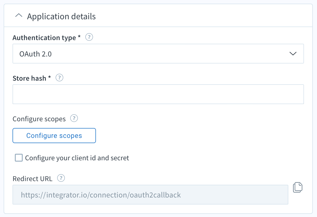Enable the client id and secret checkbox
Screen dimensions: 317x217
point(19,158)
